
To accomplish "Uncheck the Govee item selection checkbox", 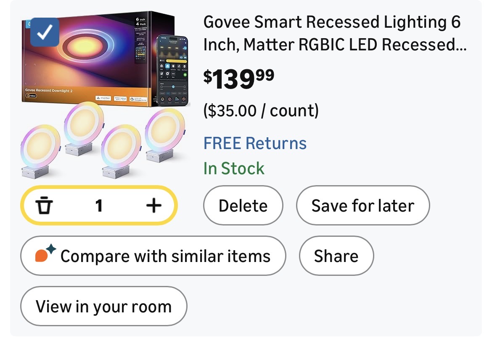I will pos(45,32).
